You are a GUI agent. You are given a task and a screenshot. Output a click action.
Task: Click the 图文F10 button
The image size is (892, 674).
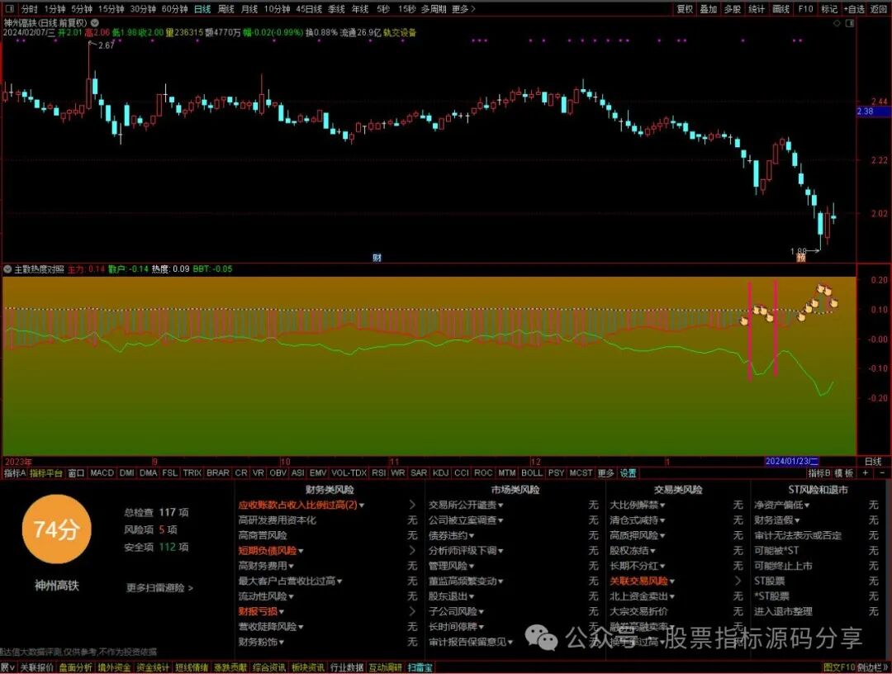839,667
